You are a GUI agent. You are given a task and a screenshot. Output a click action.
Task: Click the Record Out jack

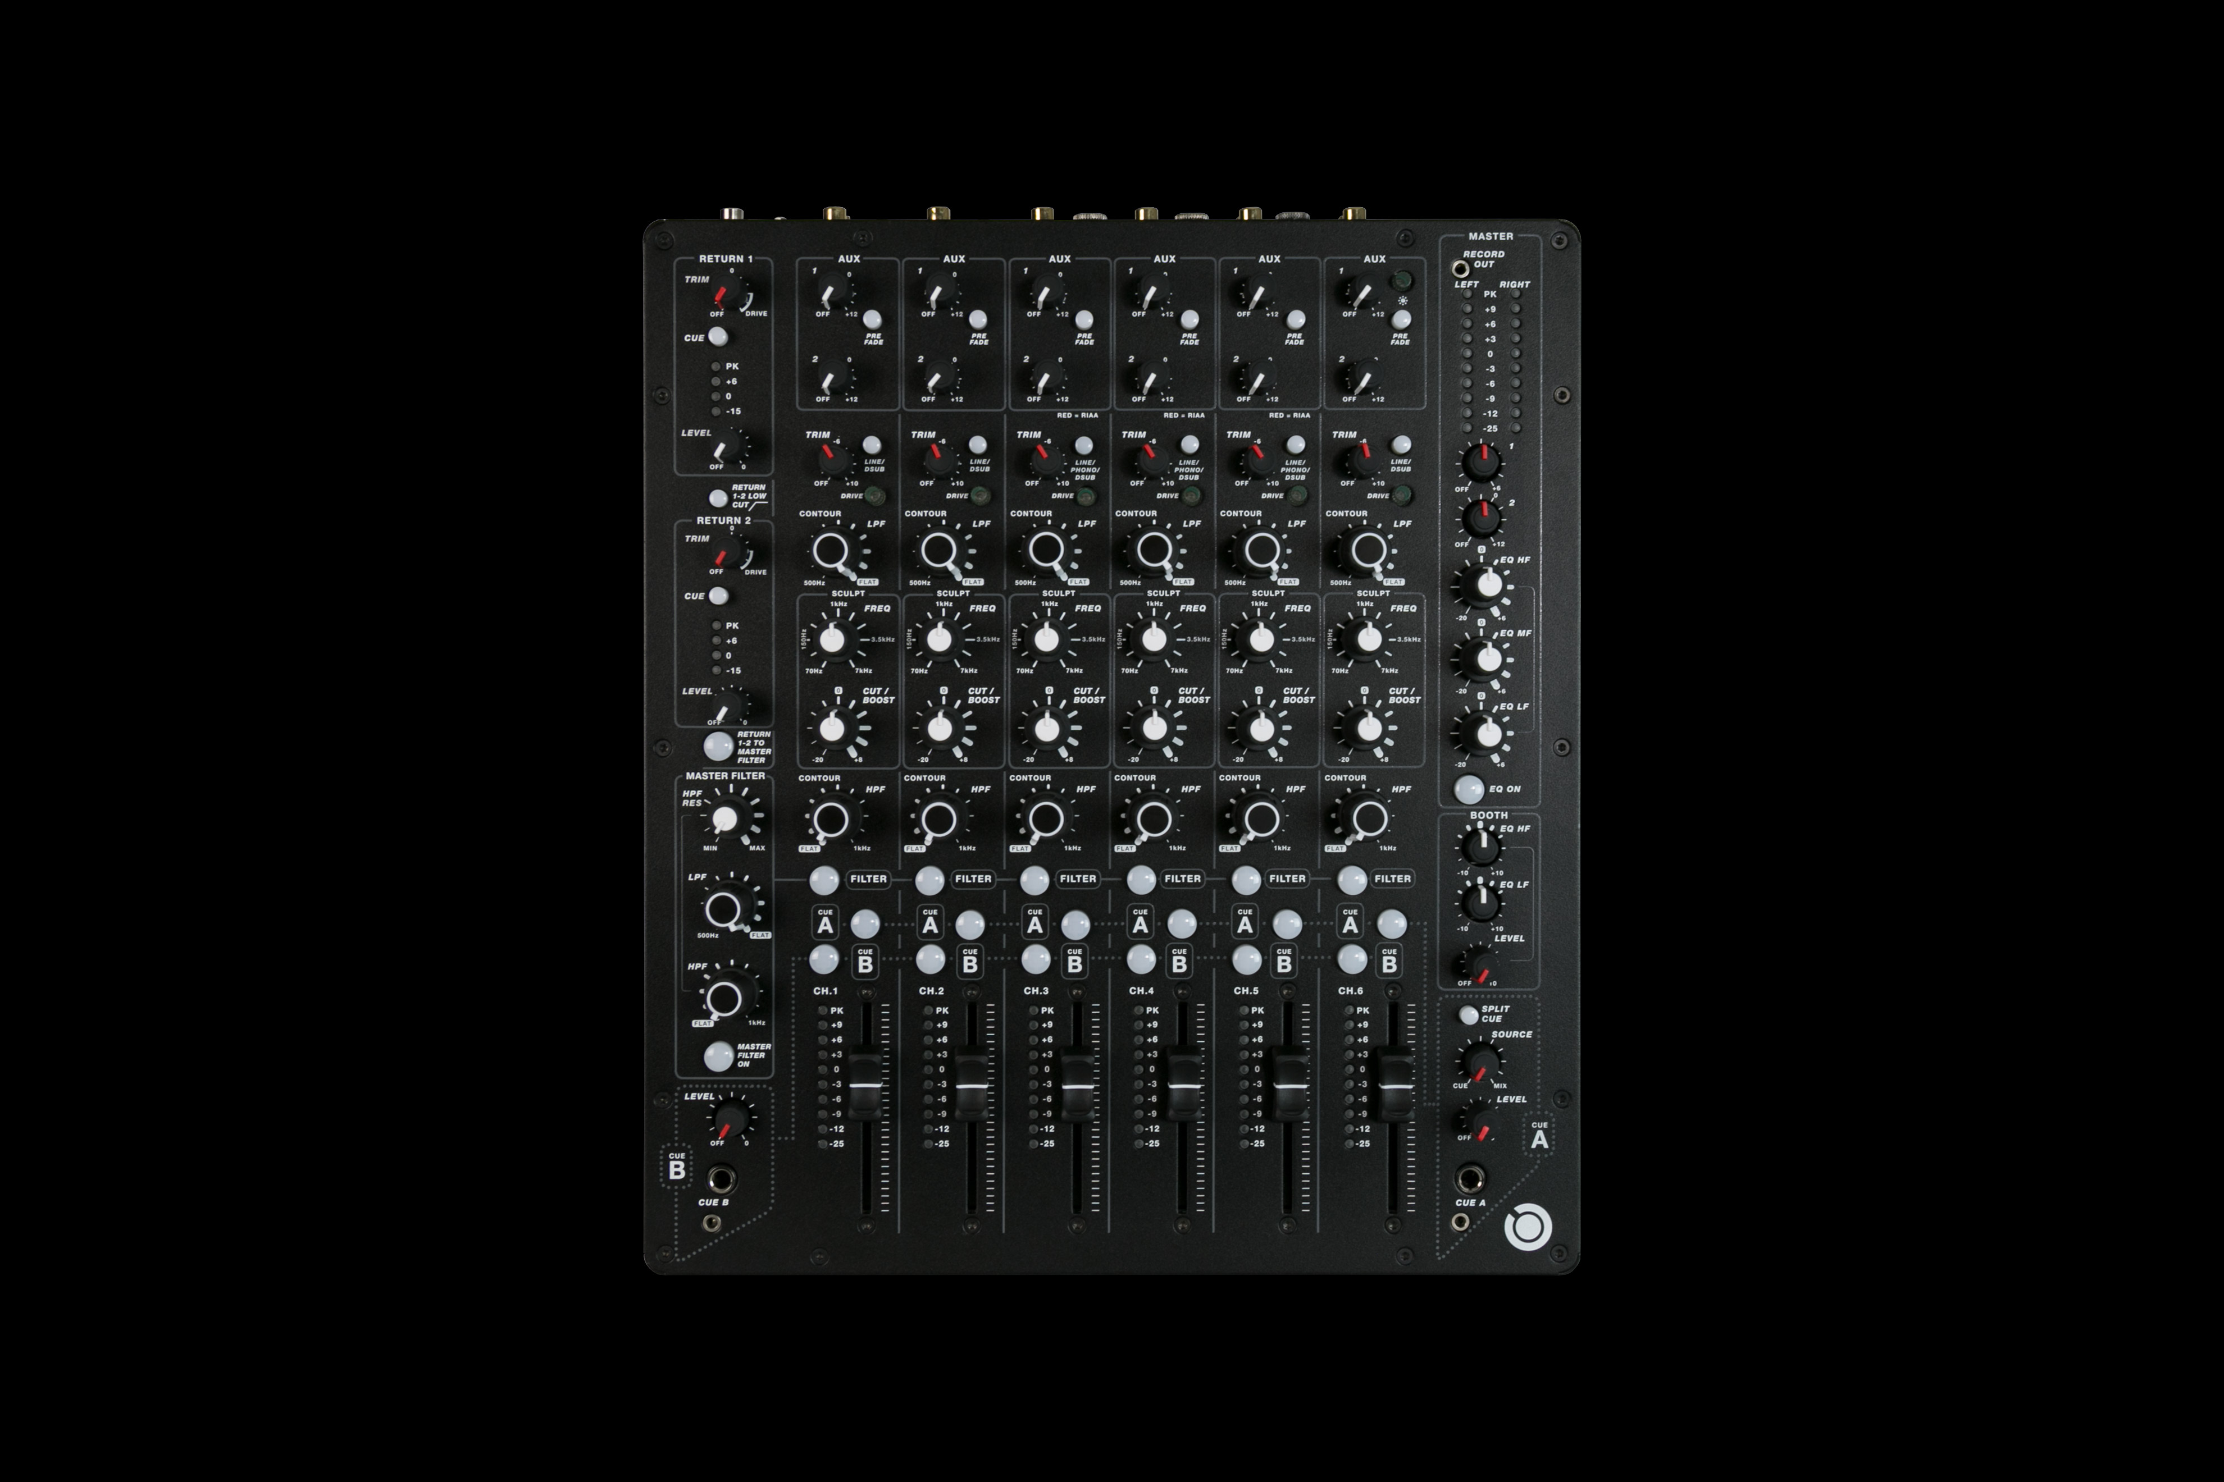(1461, 269)
